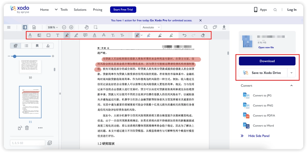The height and width of the screenshot is (153, 307).
Task: Open the Convert to Word link
Action: point(263,126)
